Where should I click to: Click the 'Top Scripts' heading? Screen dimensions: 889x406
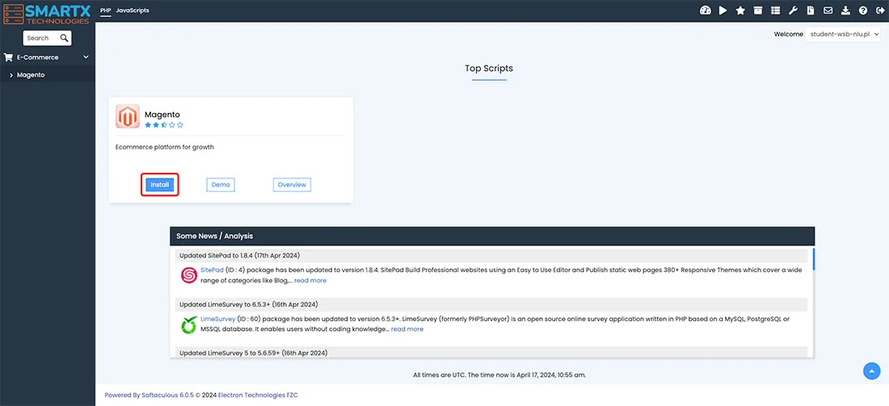tap(489, 69)
